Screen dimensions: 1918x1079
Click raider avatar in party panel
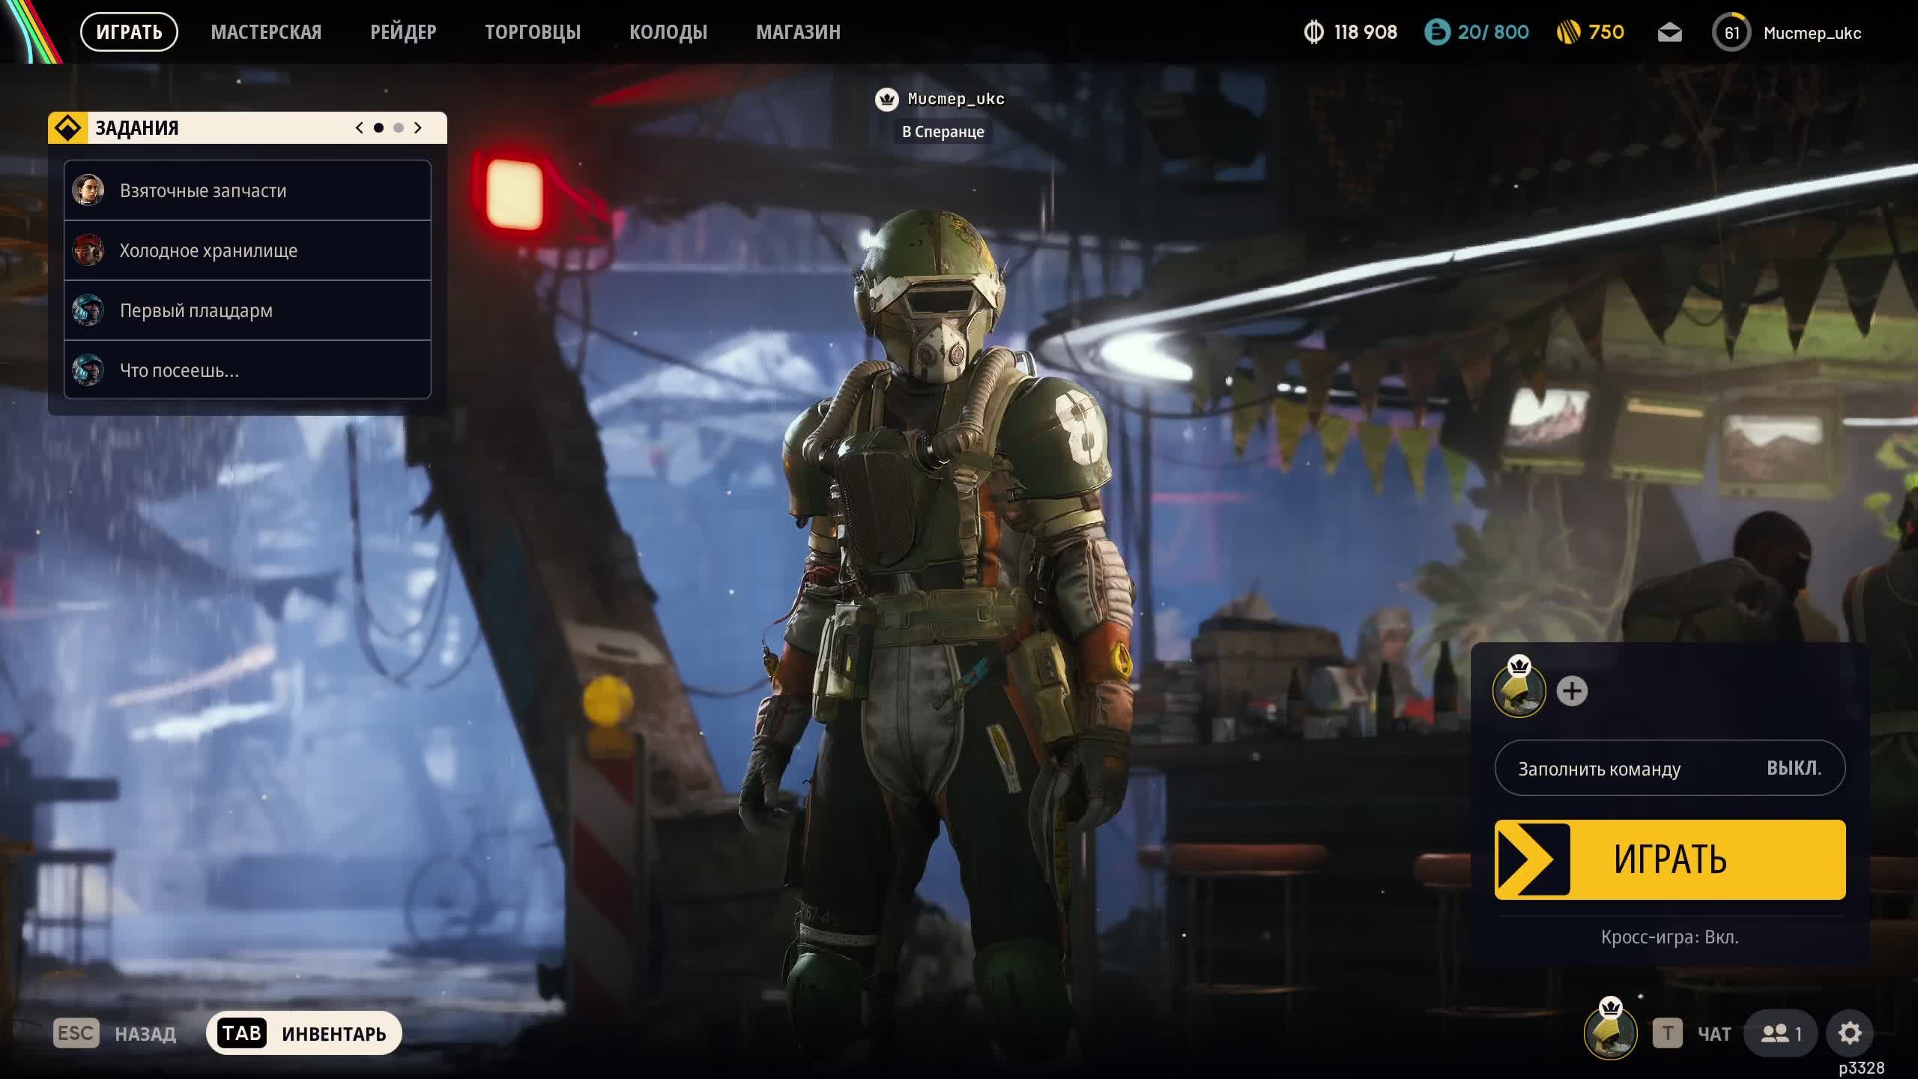pyautogui.click(x=1519, y=691)
